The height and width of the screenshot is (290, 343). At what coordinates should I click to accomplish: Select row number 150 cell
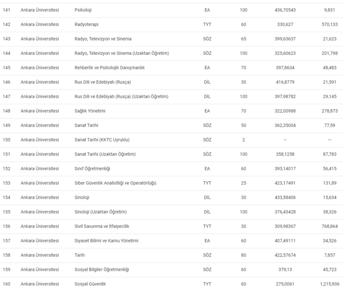(x=7, y=140)
